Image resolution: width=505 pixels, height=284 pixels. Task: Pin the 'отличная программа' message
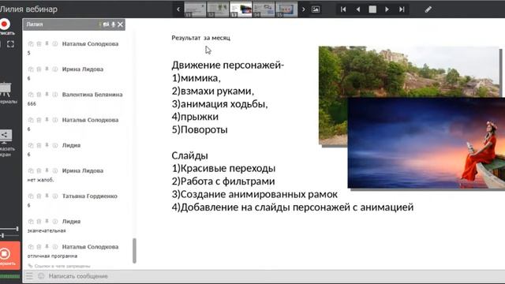tap(47, 247)
